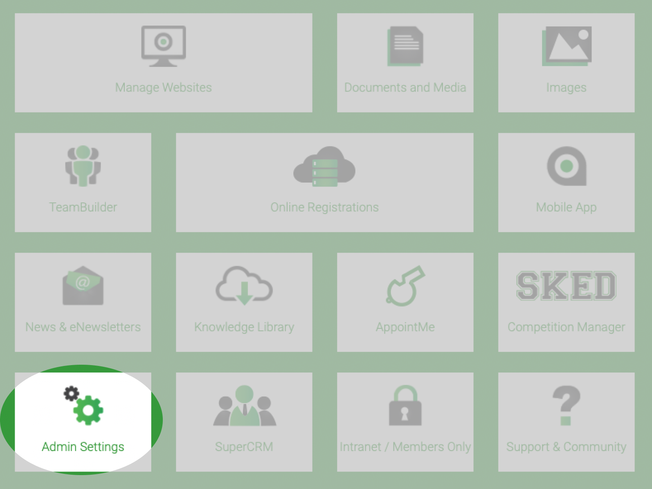Select the SuperCRM people icon
Screen dimensions: 652x489
245,405
